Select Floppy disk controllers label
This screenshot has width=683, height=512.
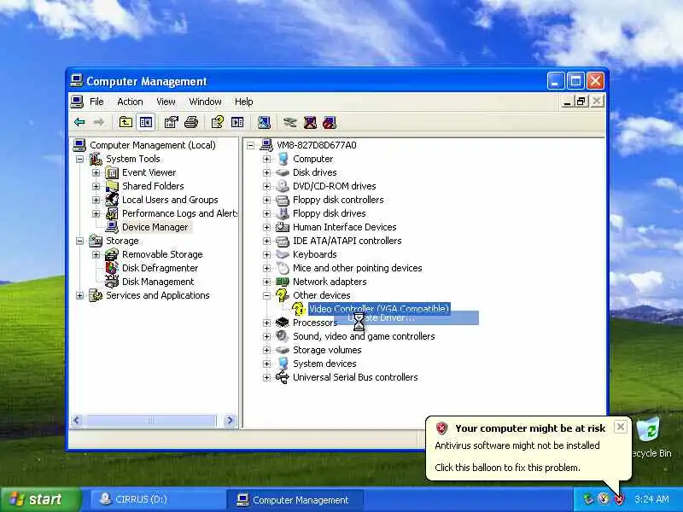(x=338, y=200)
